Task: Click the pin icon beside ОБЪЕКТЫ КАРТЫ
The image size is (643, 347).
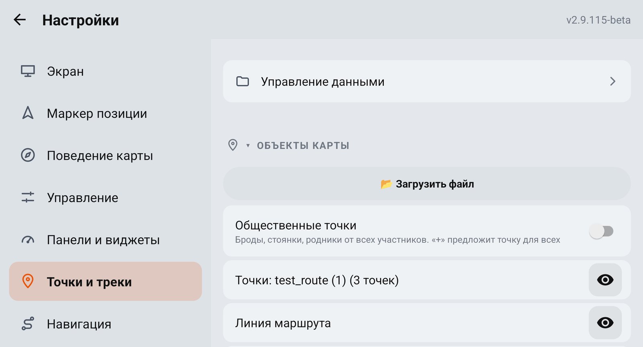Action: pyautogui.click(x=233, y=145)
